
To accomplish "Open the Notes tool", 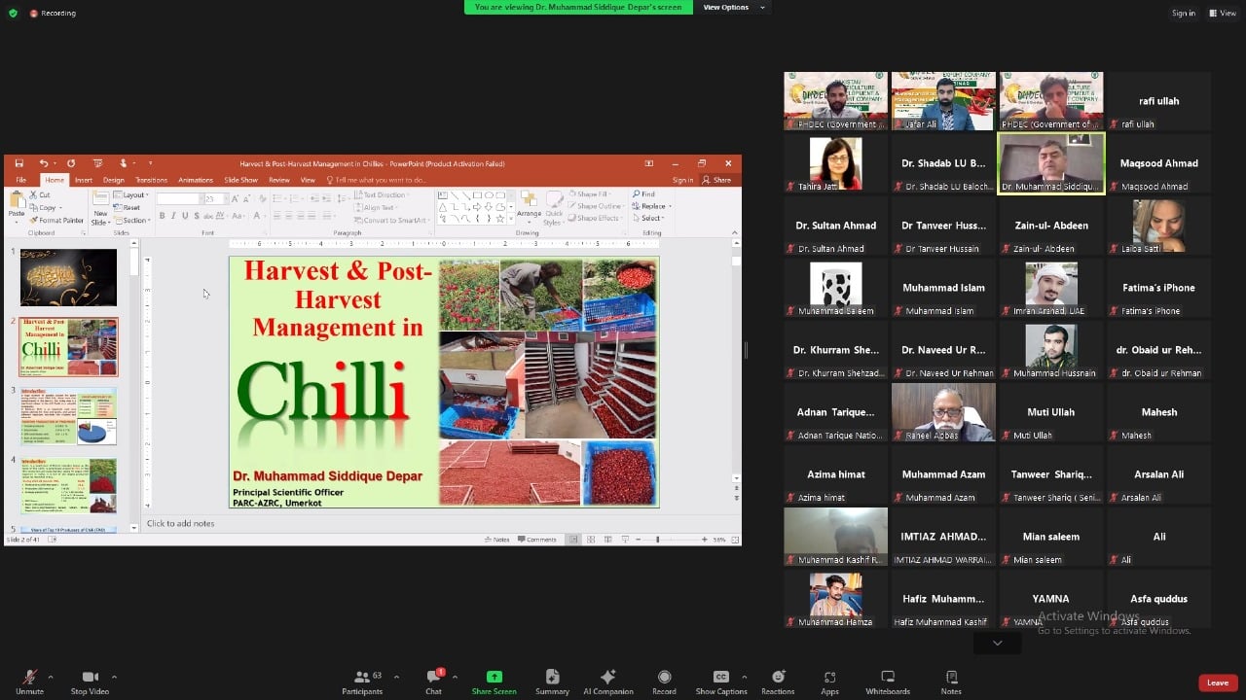I will (951, 681).
